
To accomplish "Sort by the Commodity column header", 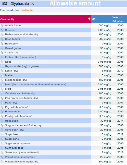I will coord(7,19).
